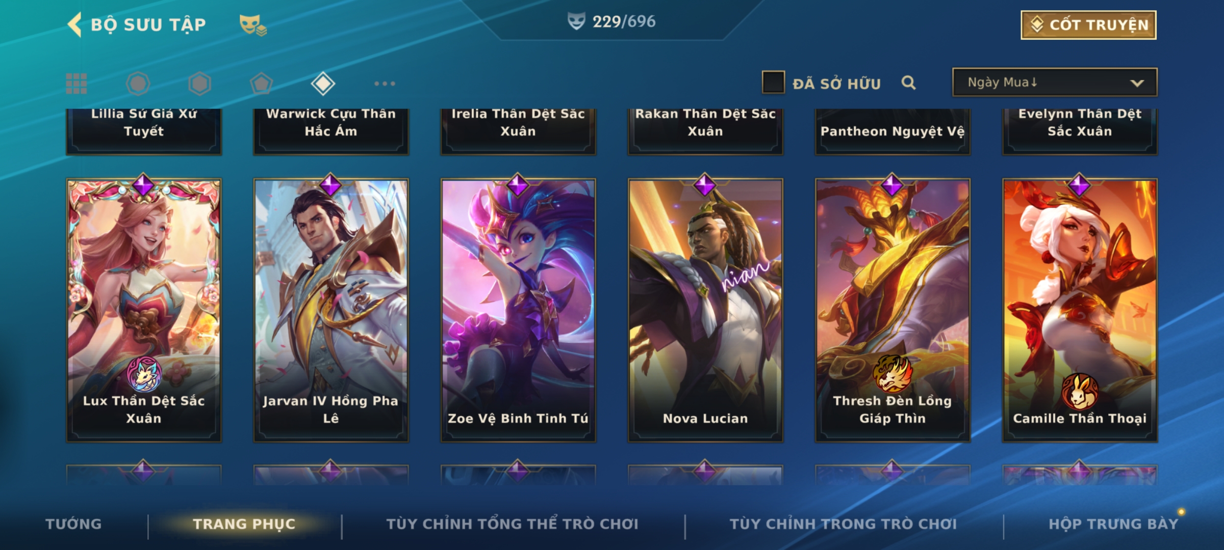Select the Lux Thần Dệt Sắc Xuân skin

pos(144,310)
